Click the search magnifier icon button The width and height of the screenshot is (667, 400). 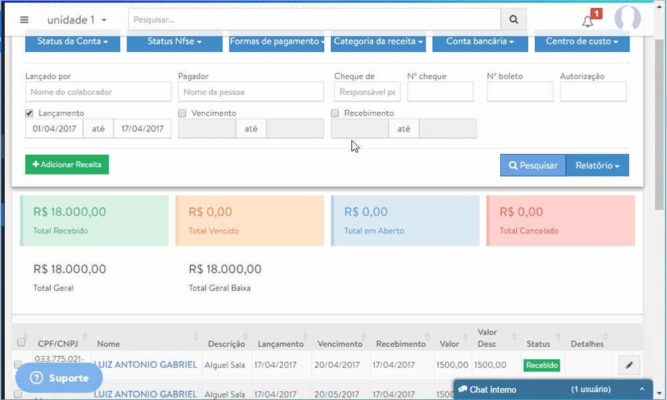[x=513, y=20]
